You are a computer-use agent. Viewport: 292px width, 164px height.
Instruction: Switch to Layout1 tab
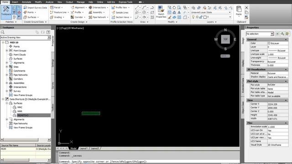coord(83,149)
